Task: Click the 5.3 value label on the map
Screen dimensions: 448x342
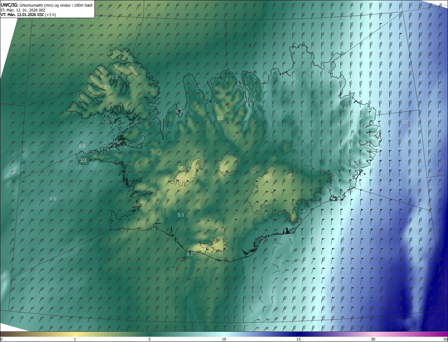Action: [x=181, y=215]
